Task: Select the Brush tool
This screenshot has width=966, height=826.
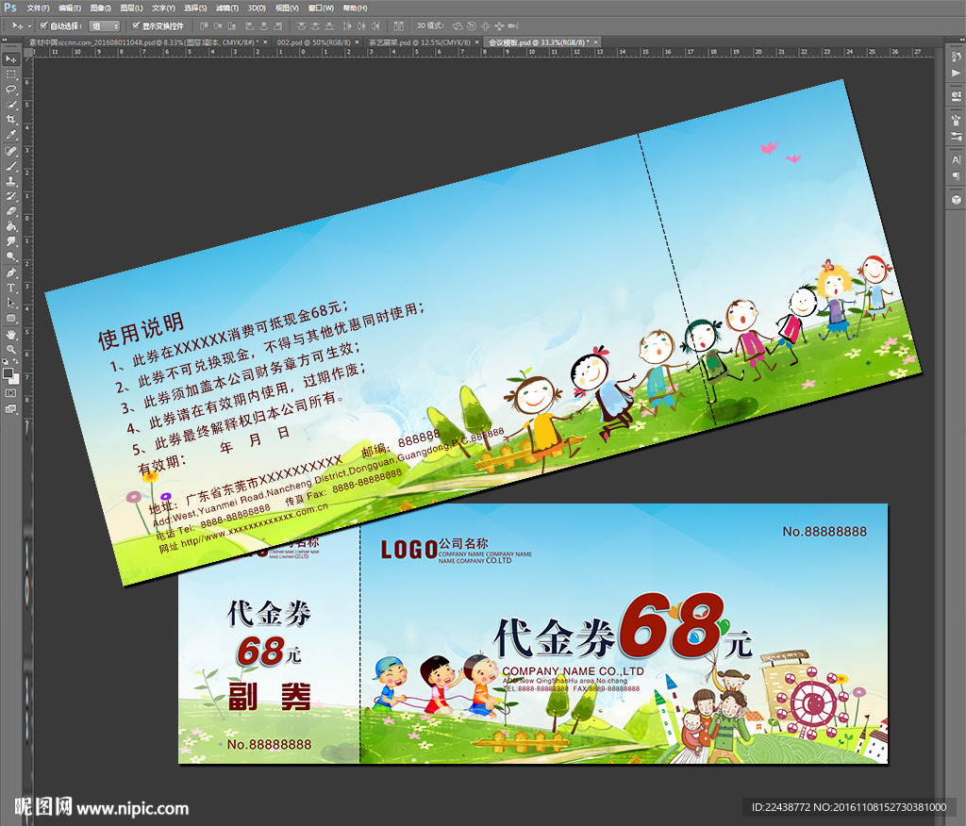Action: point(11,166)
